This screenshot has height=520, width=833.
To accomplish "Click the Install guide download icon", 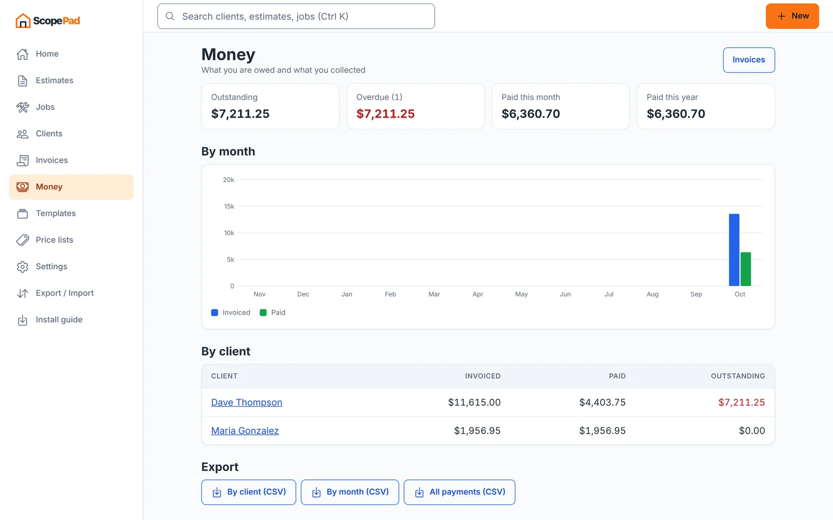I will pos(22,320).
